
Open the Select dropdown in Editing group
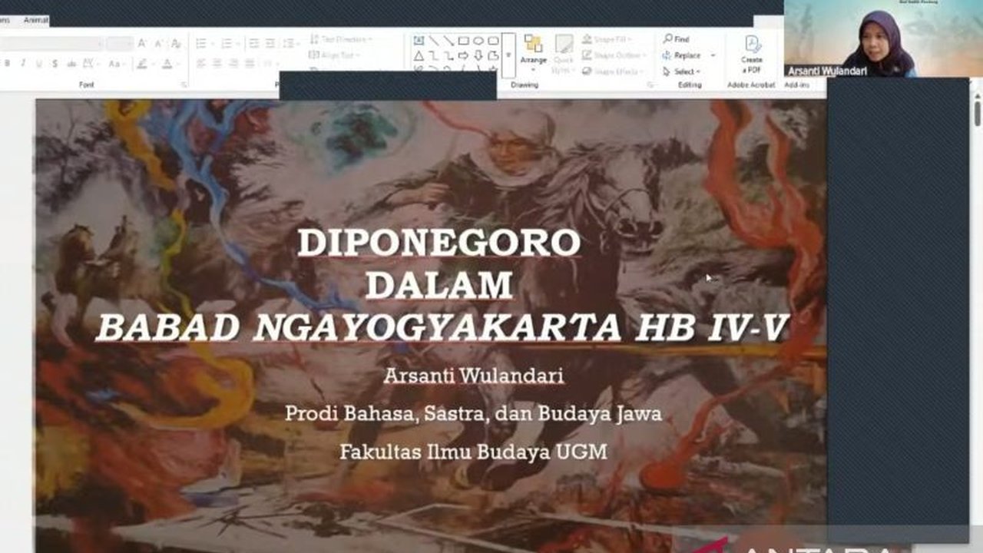click(x=686, y=70)
